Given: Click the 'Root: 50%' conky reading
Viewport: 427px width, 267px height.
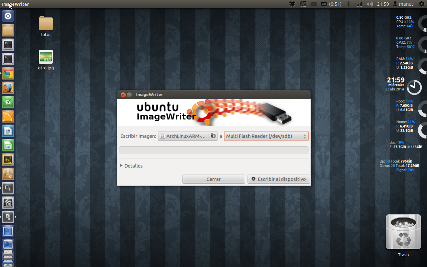Looking at the screenshot, I should [x=404, y=101].
